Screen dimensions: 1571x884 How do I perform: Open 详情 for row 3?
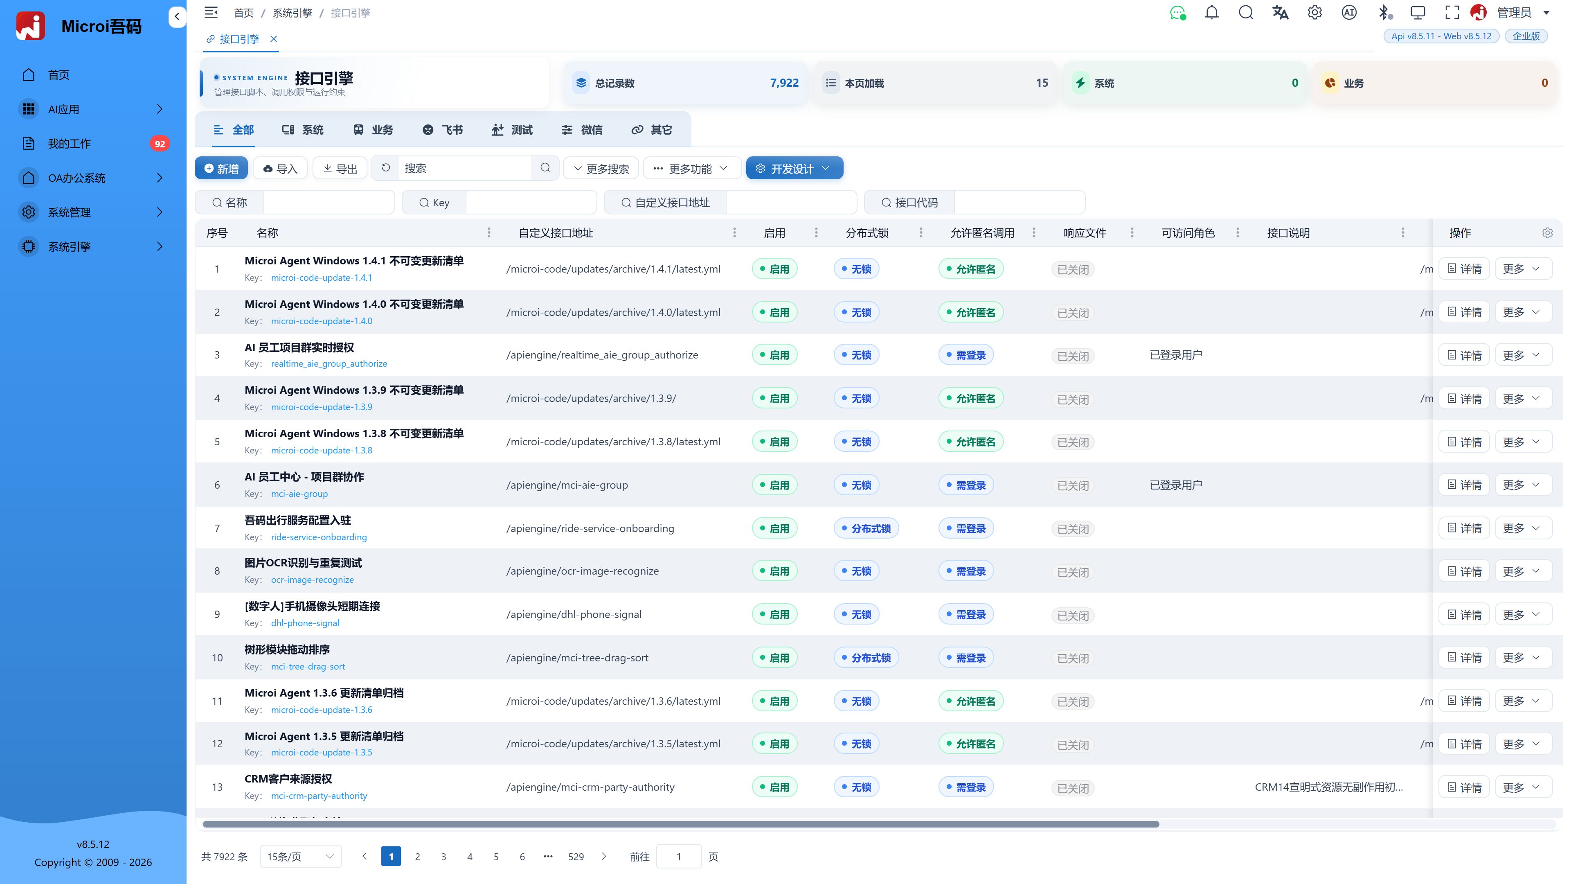pyautogui.click(x=1464, y=355)
